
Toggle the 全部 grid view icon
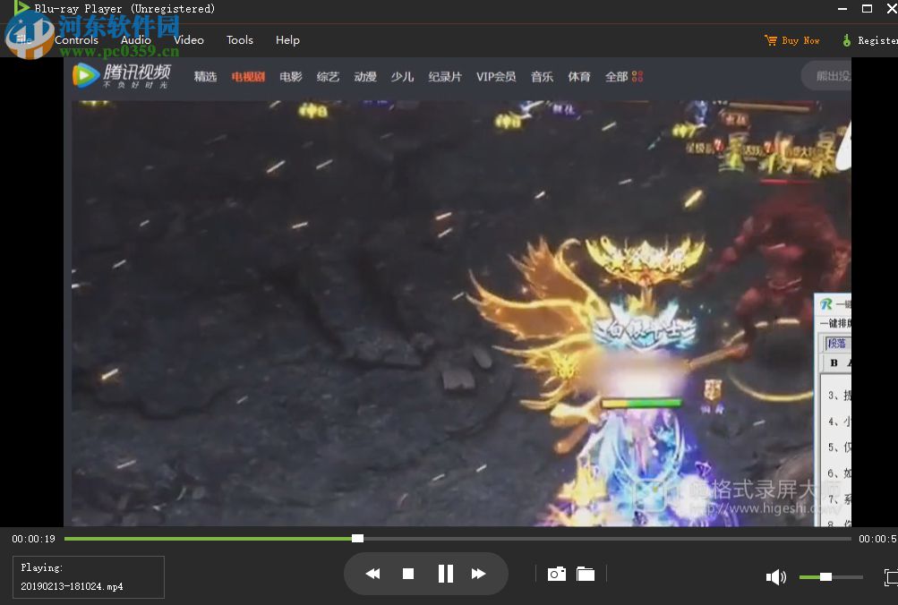(637, 76)
